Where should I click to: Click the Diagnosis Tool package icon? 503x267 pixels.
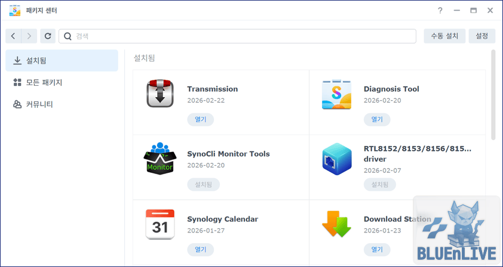(x=336, y=94)
